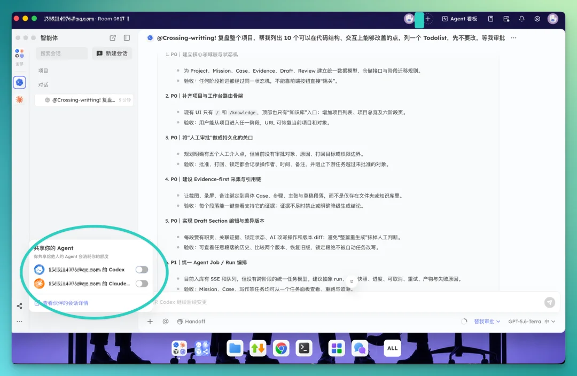577x376 pixels.
Task: Open the chat bubbles app in the dock
Action: [360, 348]
